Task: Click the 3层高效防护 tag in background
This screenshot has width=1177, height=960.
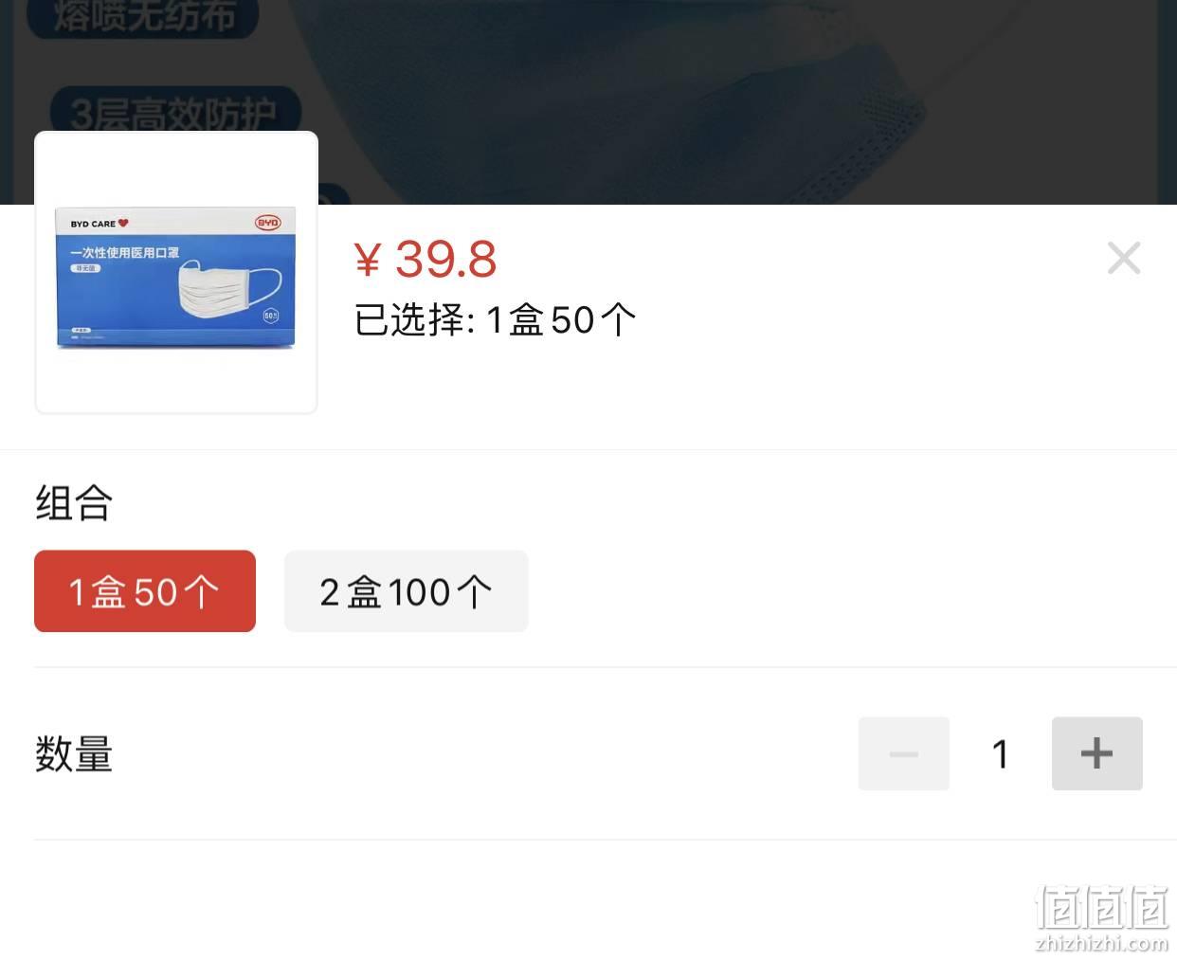Action: [175, 112]
